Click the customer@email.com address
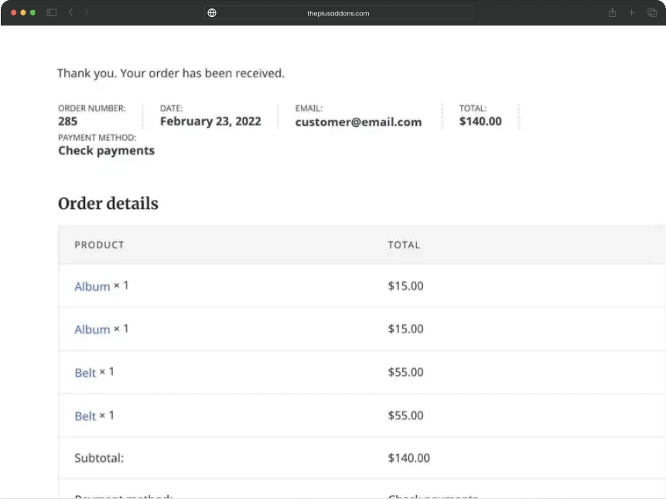The height and width of the screenshot is (499, 666). click(358, 121)
